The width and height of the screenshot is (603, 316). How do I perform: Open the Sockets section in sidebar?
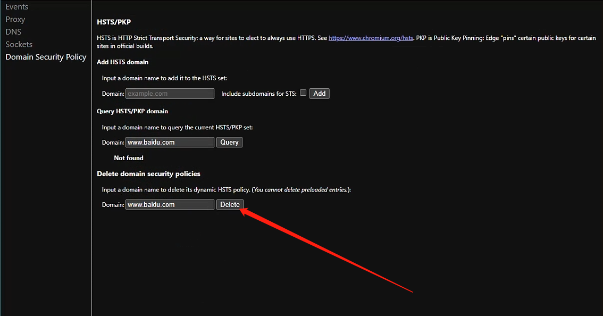click(19, 44)
